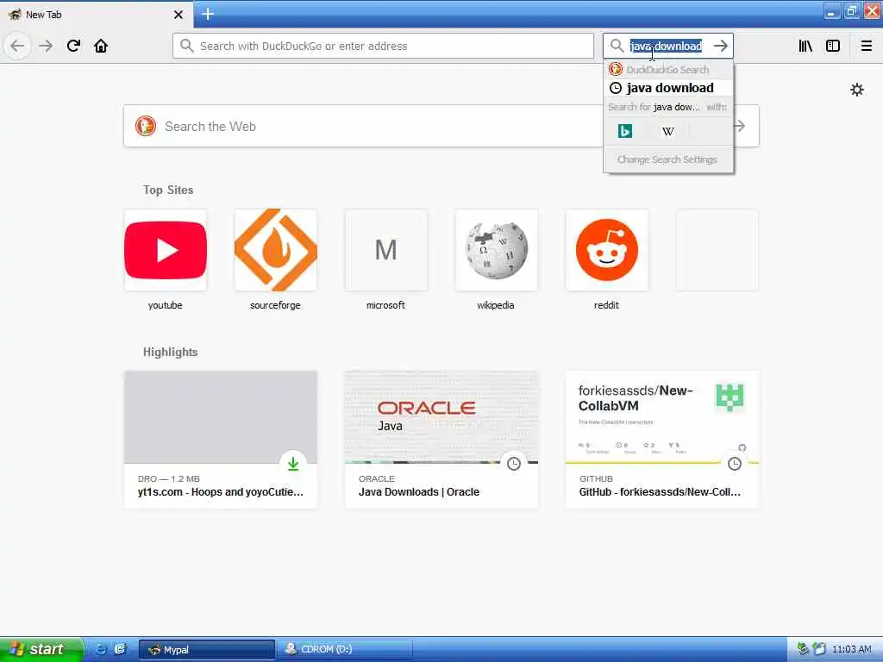The image size is (883, 662).
Task: Go back using the back arrow button
Action: (x=17, y=46)
